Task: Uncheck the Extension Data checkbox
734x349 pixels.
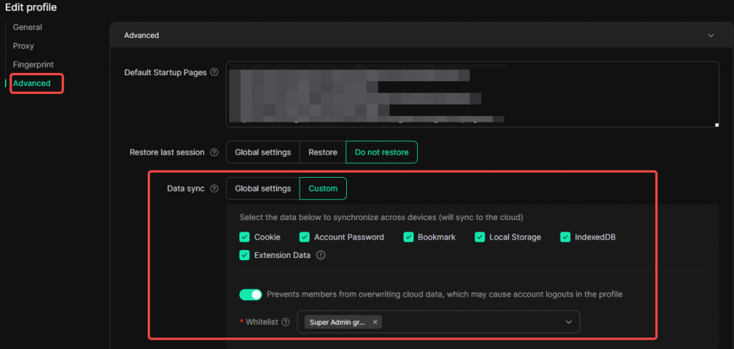Action: click(x=244, y=255)
